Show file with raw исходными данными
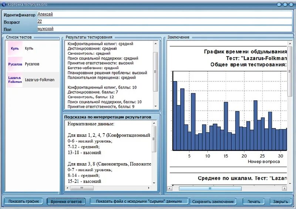The height and width of the screenshot is (209, 296). coord(139,201)
